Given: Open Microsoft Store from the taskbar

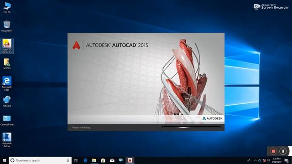Looking at the screenshot, I should pyautogui.click(x=103, y=160).
